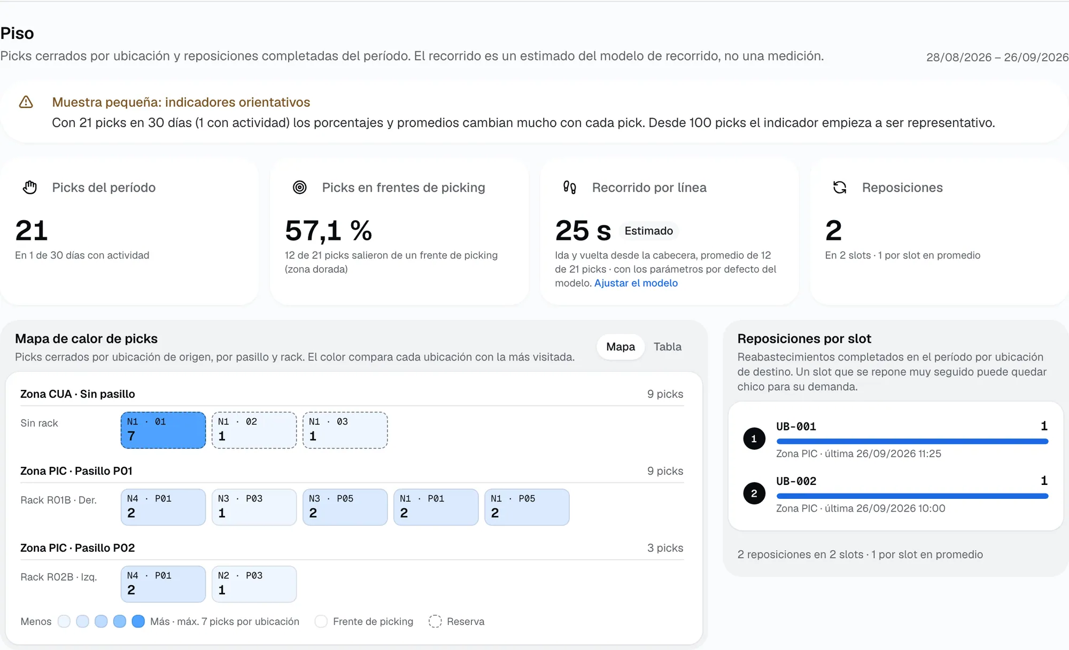The image size is (1069, 650).
Task: Click the UB-001 replenishment progress bar
Action: pyautogui.click(x=912, y=442)
